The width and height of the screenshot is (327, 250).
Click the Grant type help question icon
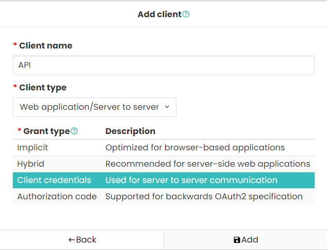(74, 131)
